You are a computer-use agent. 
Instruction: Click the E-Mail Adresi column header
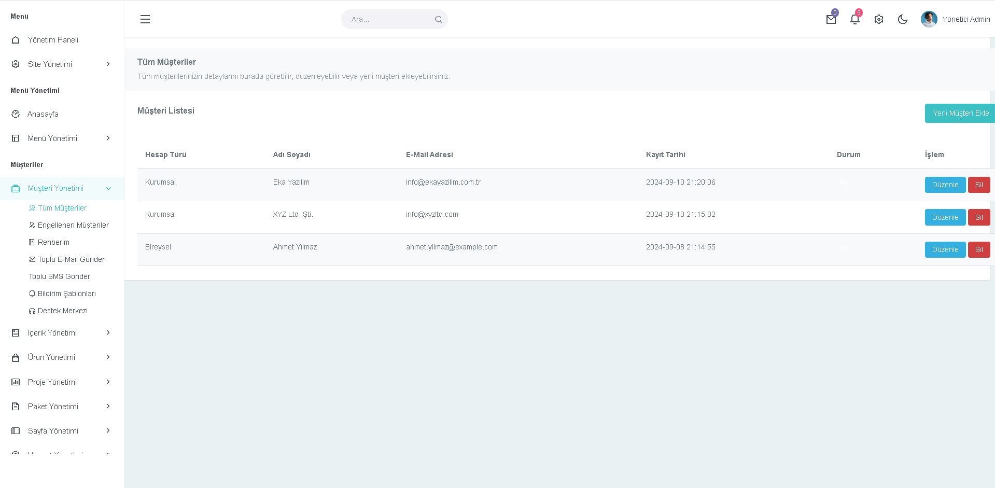click(429, 155)
